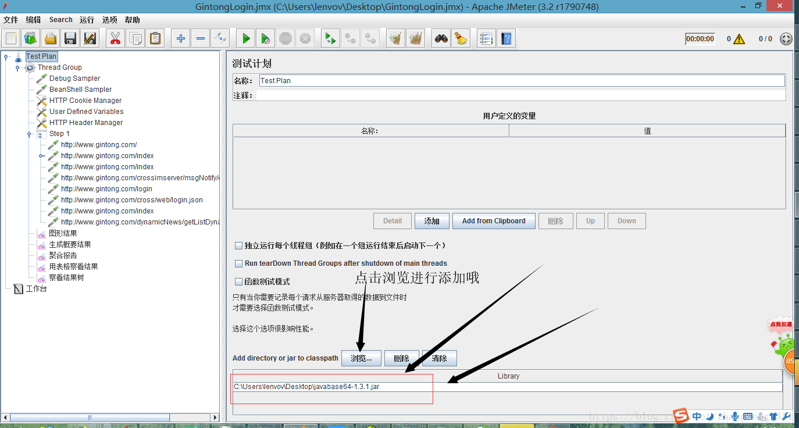
Task: Select the 察看结果树 listener node
Action: (x=66, y=277)
